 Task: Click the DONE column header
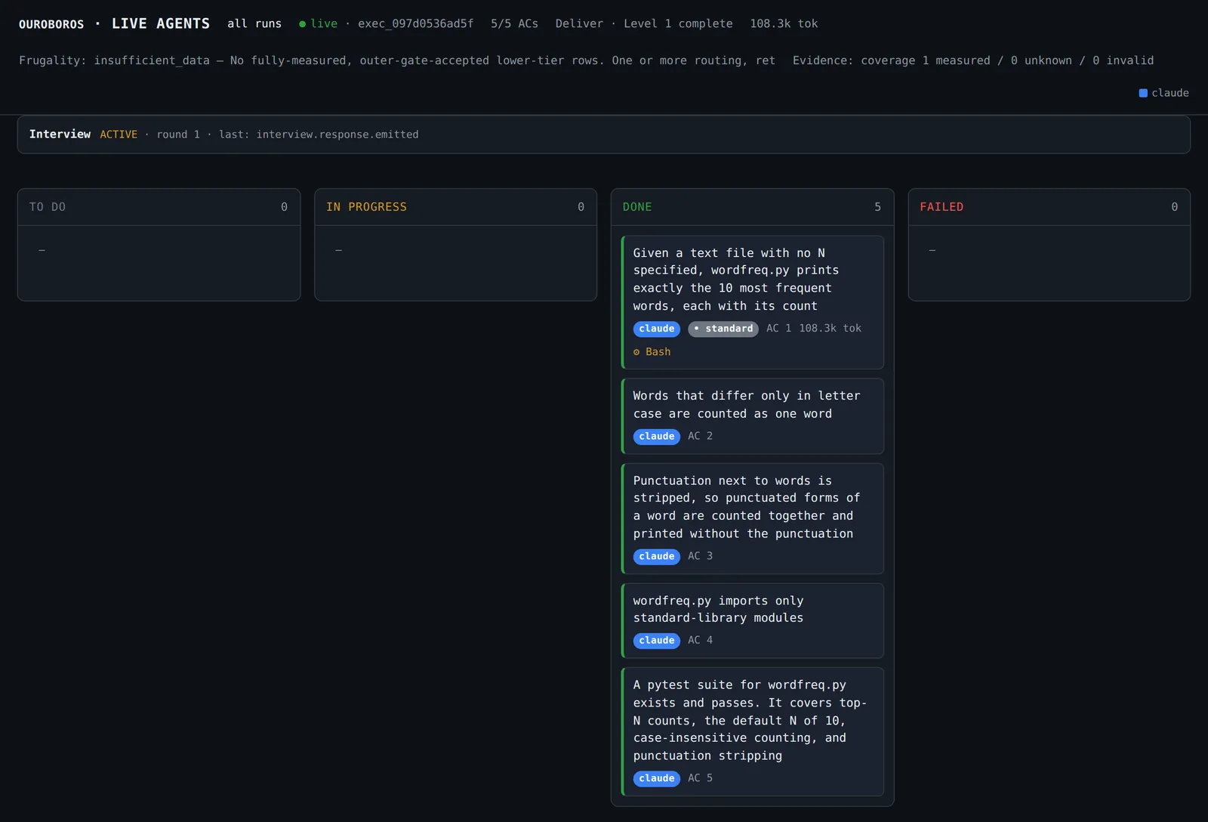(x=752, y=207)
